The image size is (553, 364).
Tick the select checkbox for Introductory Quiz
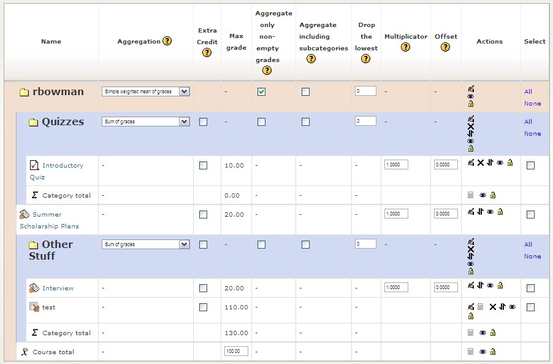530,165
